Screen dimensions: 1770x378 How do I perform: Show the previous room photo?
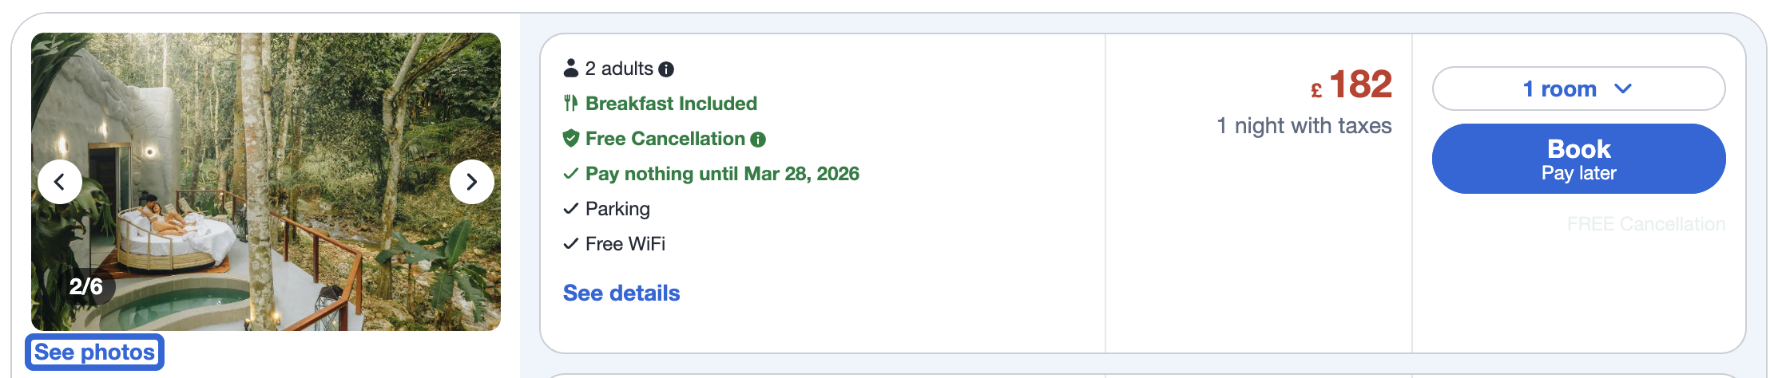[60, 182]
